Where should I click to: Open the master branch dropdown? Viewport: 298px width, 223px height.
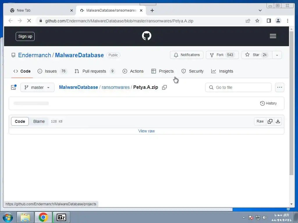37,87
